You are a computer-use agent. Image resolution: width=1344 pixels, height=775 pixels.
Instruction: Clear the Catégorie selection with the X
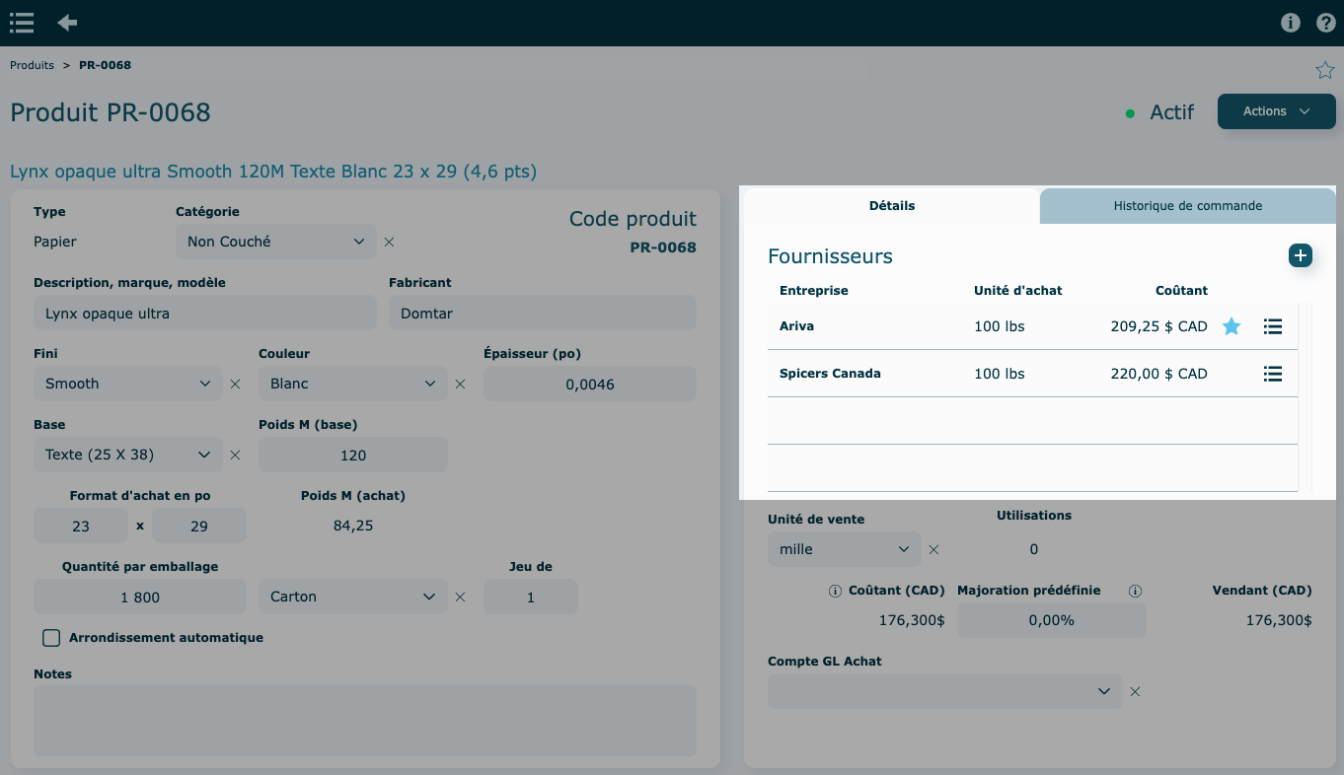pos(389,242)
